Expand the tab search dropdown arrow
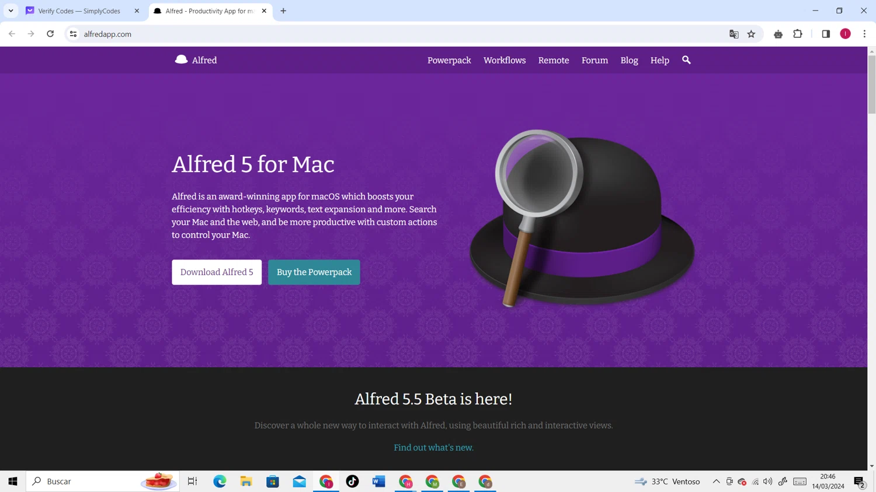 [x=11, y=10]
